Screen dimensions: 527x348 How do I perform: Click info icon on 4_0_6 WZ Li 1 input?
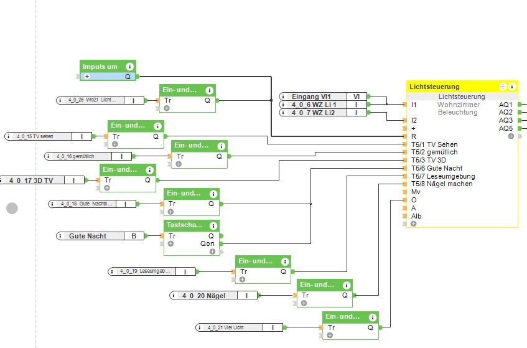pos(283,105)
